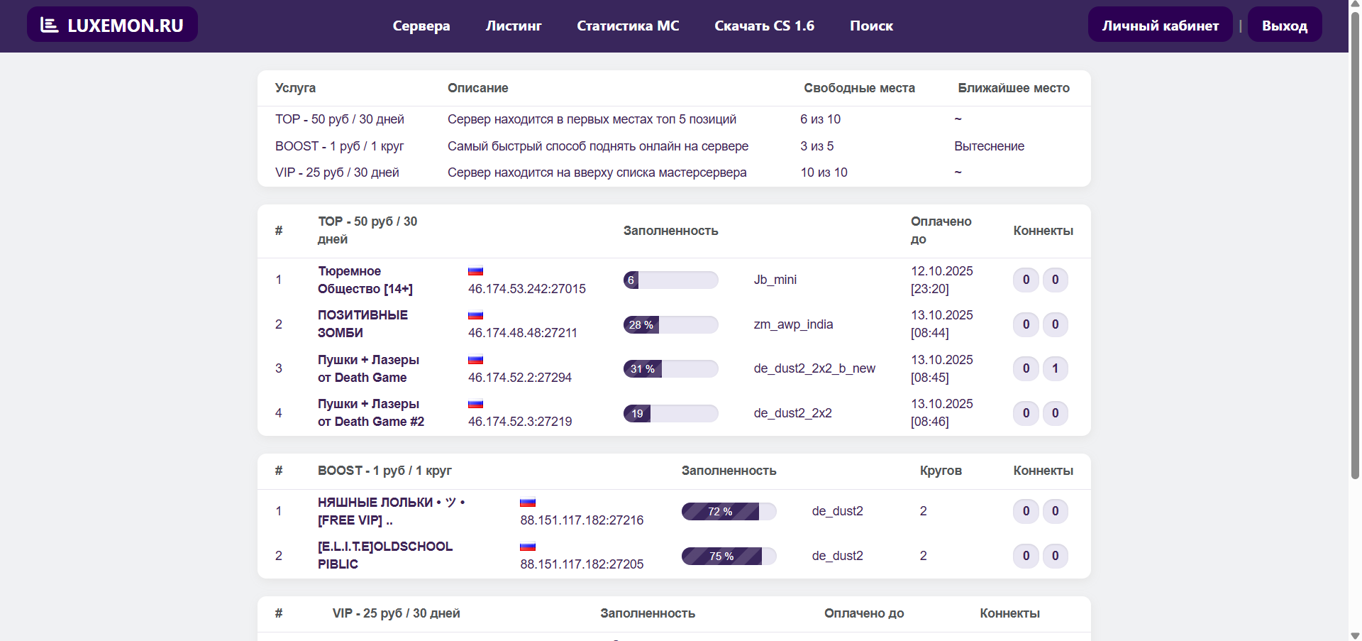
Task: Click the flag icon above 46.174.48.48:27211
Action: [x=475, y=315]
